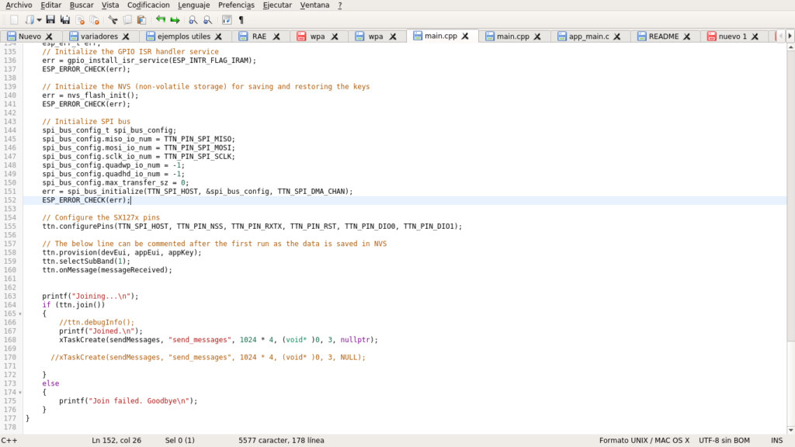
Task: Close the nuevo 1 tab
Action: [755, 36]
